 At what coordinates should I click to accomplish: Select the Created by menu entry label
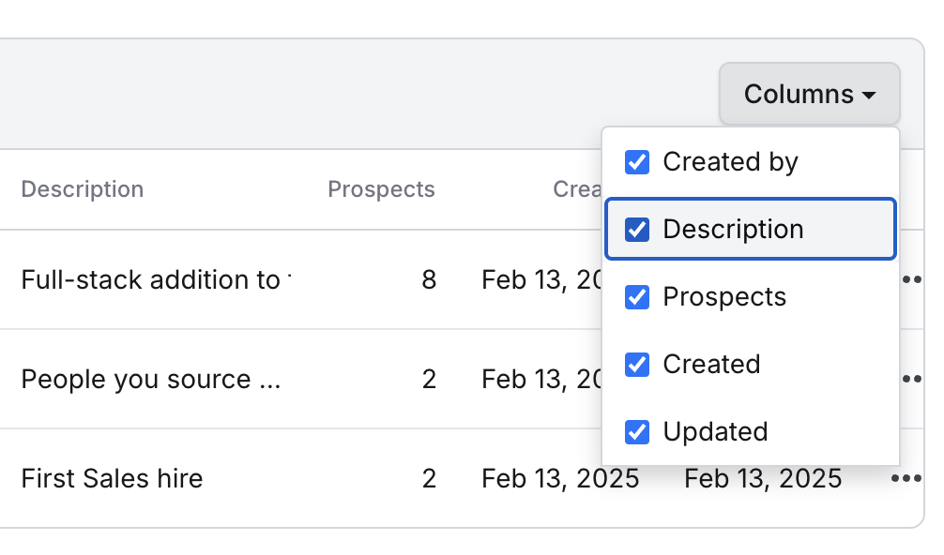pyautogui.click(x=730, y=162)
